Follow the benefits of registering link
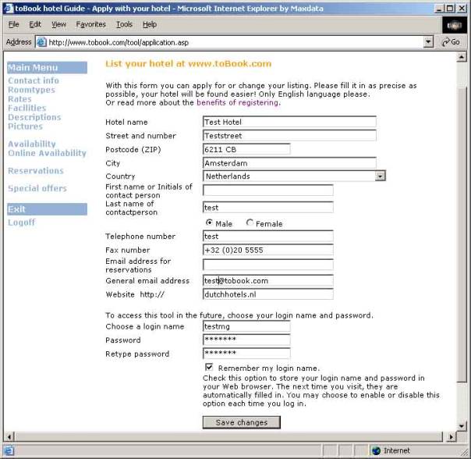 [237, 102]
